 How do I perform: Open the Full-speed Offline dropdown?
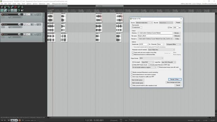click(x=173, y=44)
